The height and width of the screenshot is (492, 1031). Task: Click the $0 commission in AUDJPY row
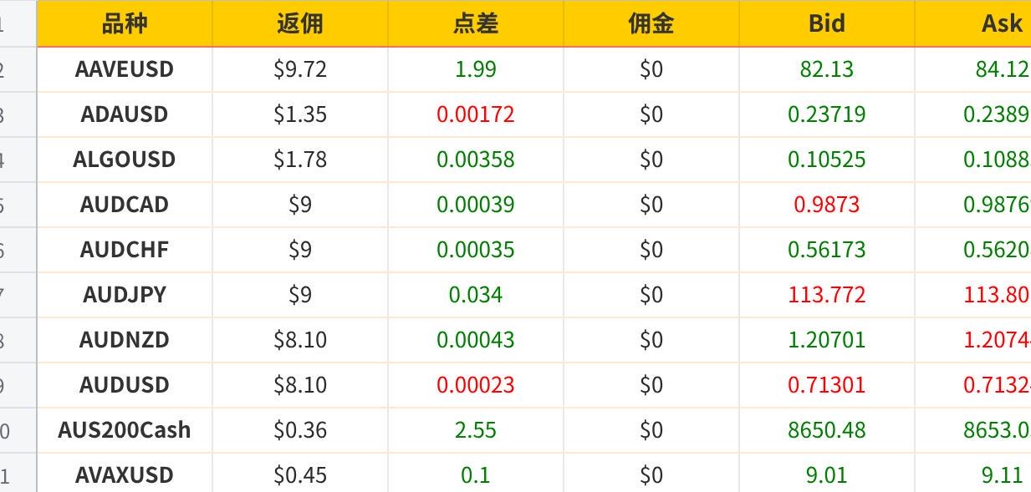tap(651, 295)
